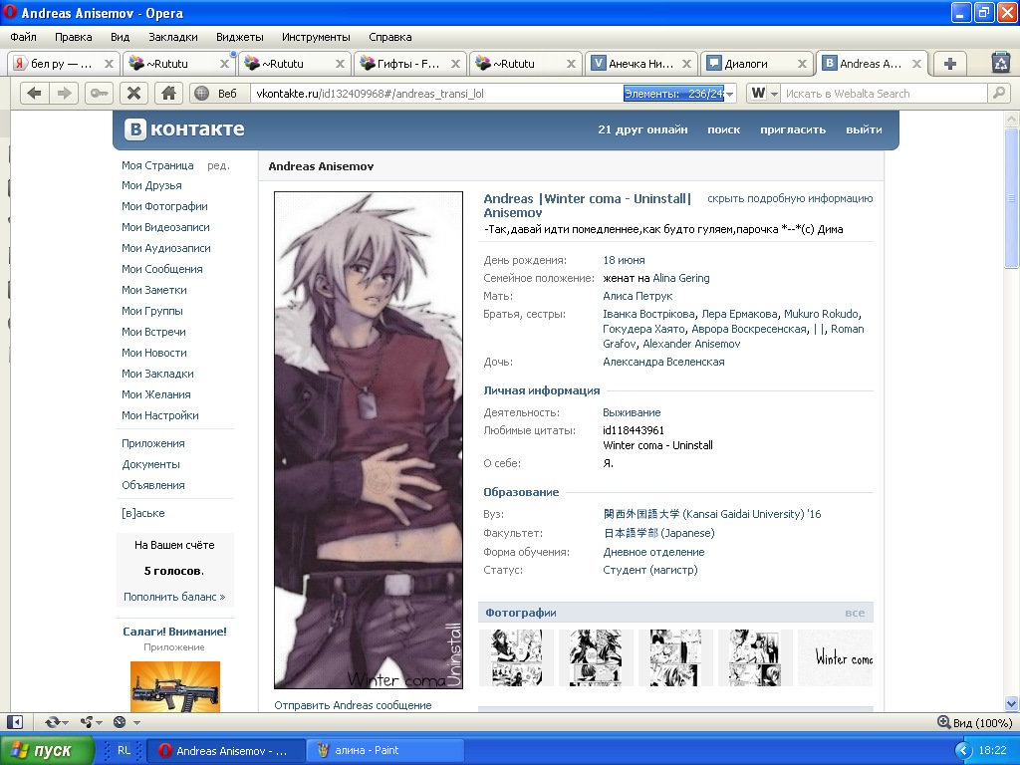The image size is (1020, 765).
Task: Open Мои Сообщения in sidebar
Action: click(x=162, y=269)
